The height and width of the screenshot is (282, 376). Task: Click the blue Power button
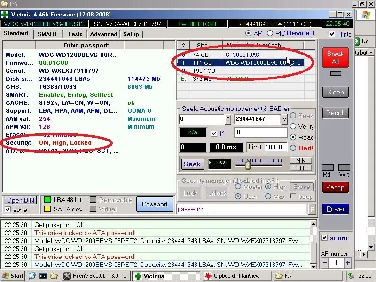pos(336,209)
